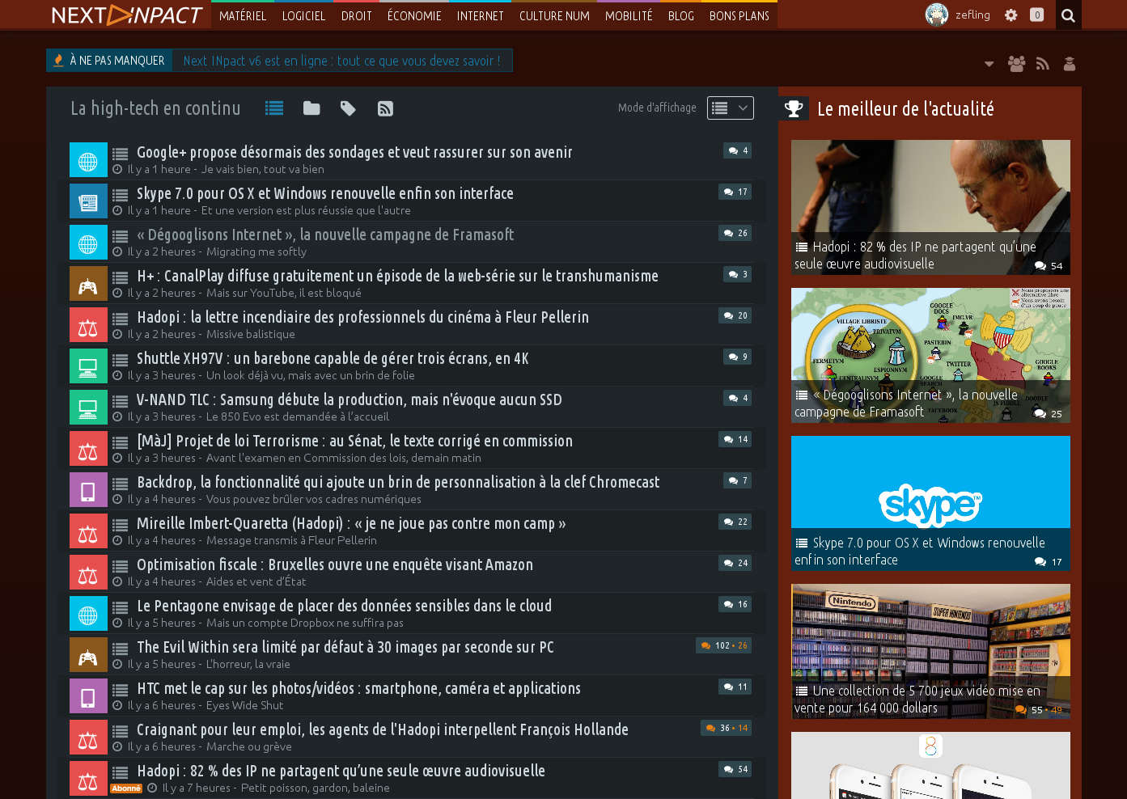Click the RSS feed icon in high-tech header
Image resolution: width=1127 pixels, height=799 pixels.
pyautogui.click(x=385, y=108)
